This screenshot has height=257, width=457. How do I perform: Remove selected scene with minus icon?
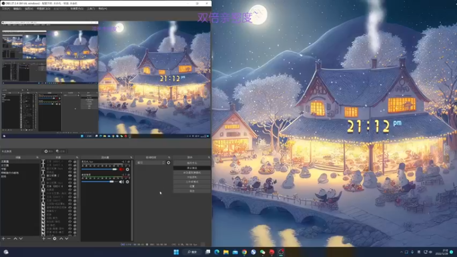9,238
